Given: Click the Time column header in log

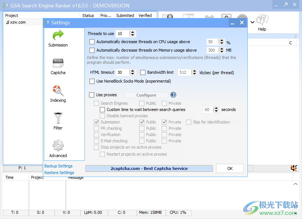Looking at the screenshot, I should (x=16, y=177).
